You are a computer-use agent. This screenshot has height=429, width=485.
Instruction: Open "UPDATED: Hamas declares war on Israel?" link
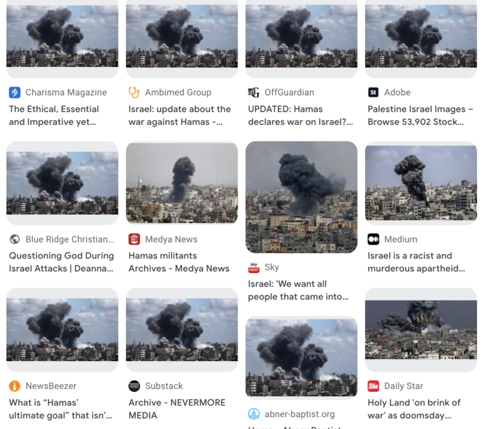(x=300, y=115)
